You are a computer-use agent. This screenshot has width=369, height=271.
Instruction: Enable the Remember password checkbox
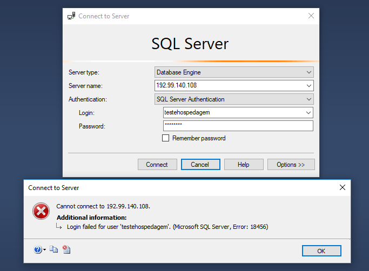(x=165, y=138)
